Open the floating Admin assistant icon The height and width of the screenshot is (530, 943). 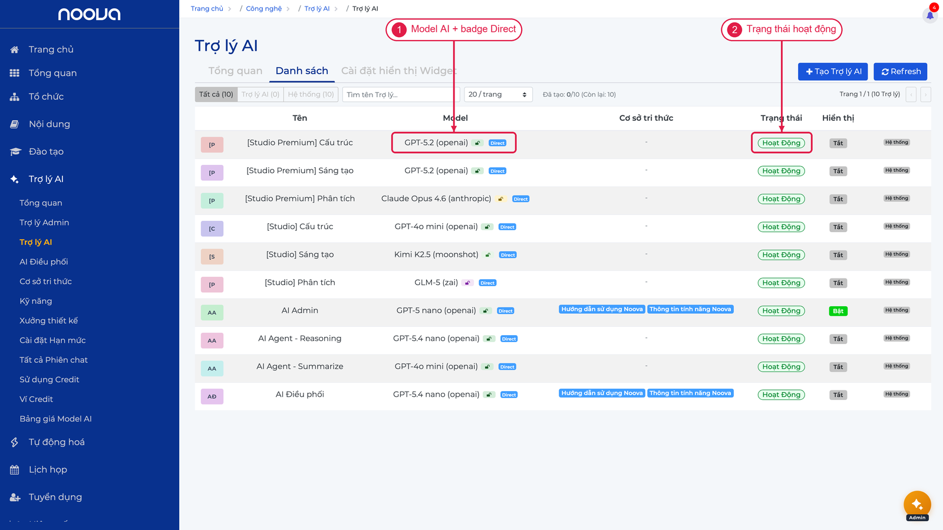[917, 504]
